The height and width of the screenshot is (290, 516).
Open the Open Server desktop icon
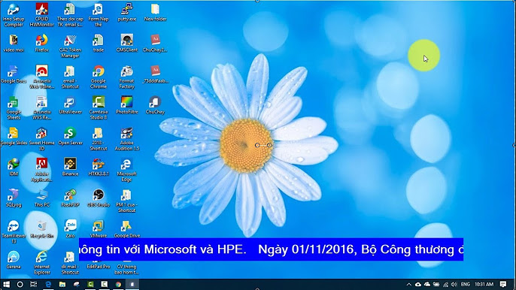point(70,136)
